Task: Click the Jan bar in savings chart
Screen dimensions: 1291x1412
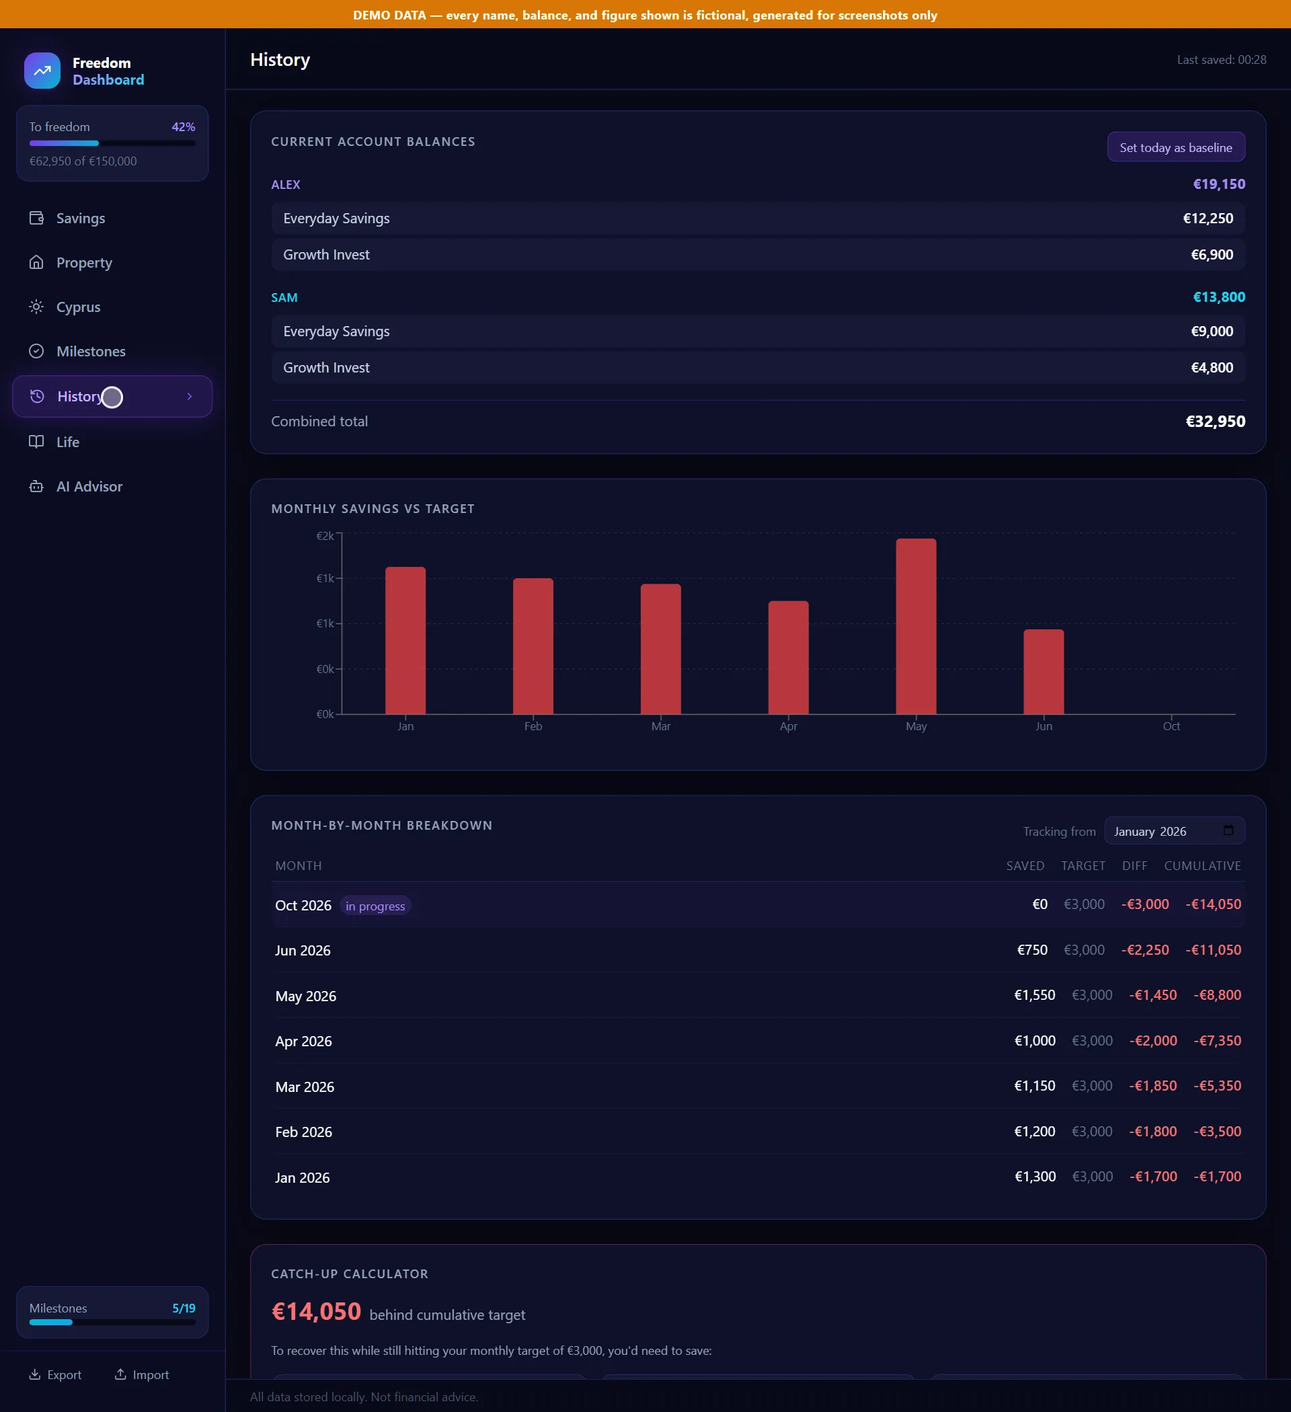Action: point(405,640)
